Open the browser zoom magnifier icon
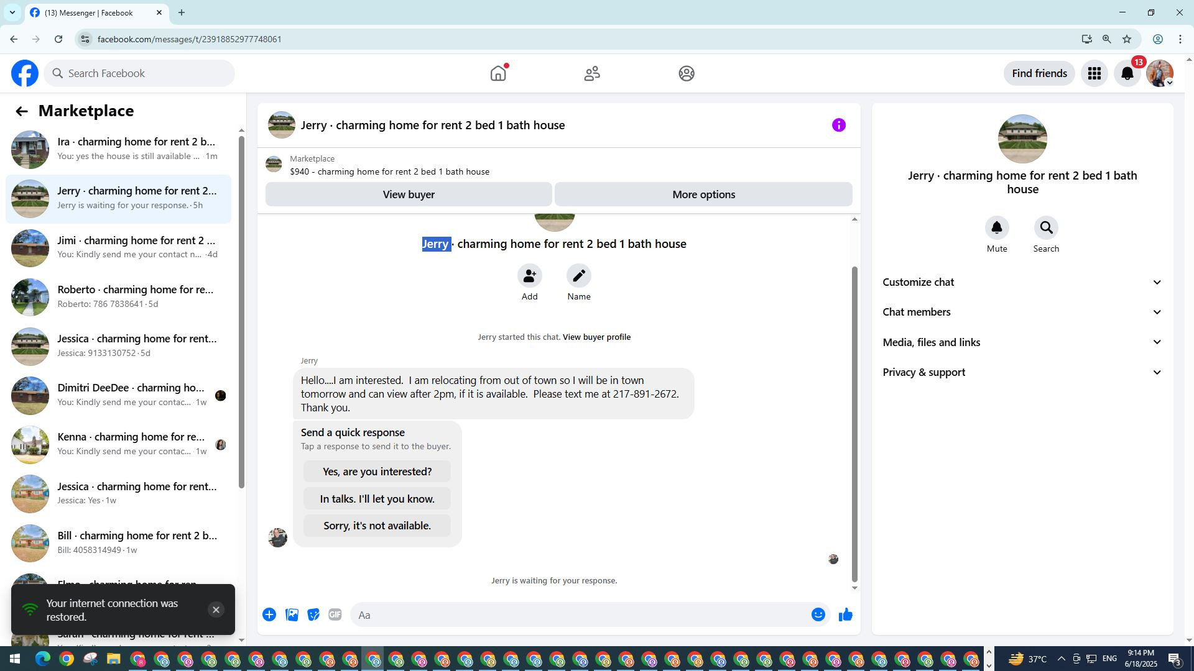1194x671 pixels. [1107, 39]
